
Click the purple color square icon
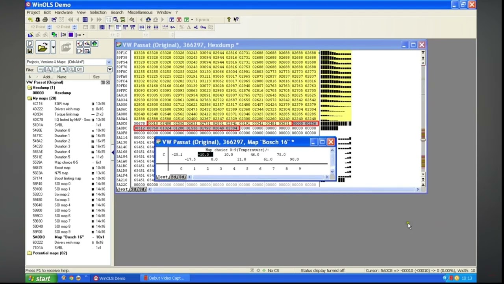click(x=70, y=35)
